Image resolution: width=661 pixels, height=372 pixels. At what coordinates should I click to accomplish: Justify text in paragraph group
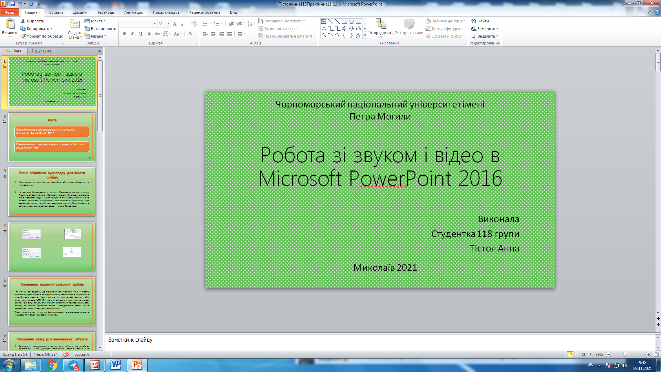[229, 34]
